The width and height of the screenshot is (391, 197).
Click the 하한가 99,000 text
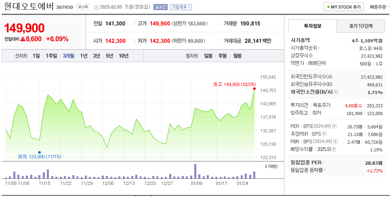188,41
